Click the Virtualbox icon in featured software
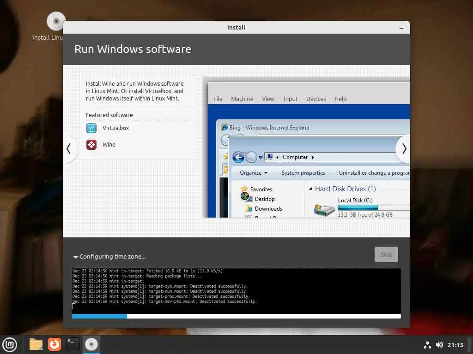Image resolution: width=473 pixels, height=354 pixels. tap(91, 128)
